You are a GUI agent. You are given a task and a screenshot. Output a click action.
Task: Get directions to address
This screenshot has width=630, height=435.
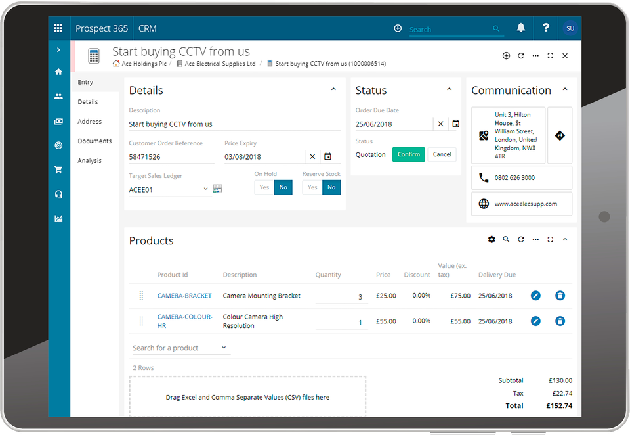coord(560,135)
